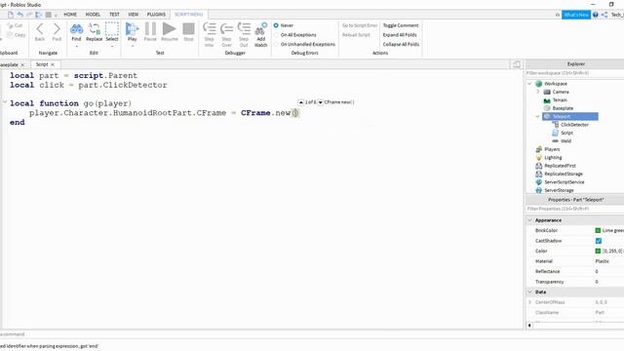This screenshot has height=351, width=624.
Task: Click the Step Over debugger icon
Action: click(x=226, y=29)
